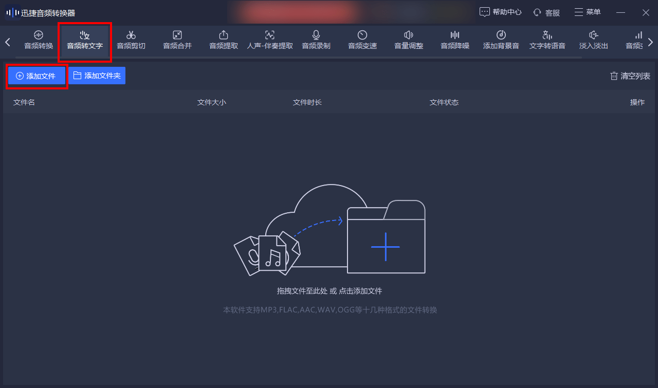The image size is (658, 388).
Task: Click the 迅捷音频转换器 app logo icon
Action: [x=12, y=12]
